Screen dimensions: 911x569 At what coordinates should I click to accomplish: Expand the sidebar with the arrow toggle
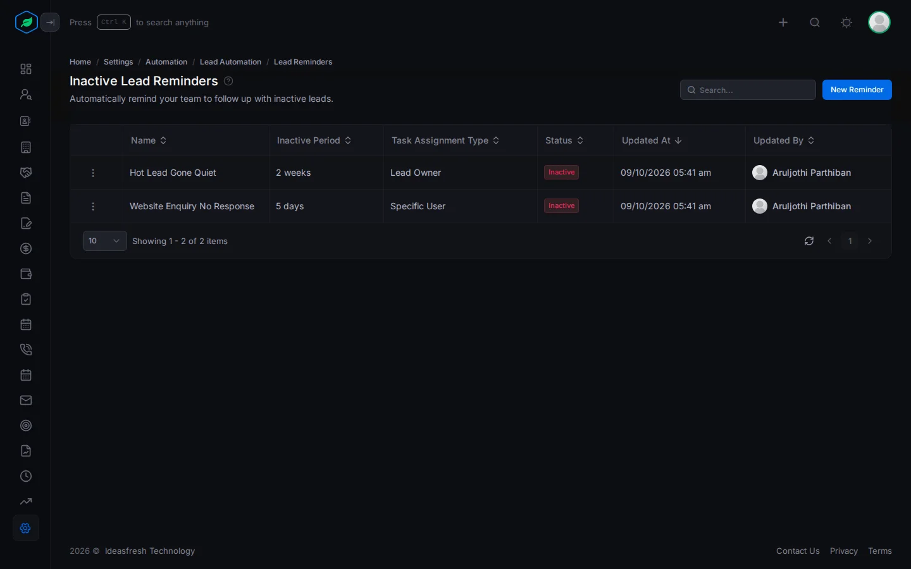[x=50, y=22]
